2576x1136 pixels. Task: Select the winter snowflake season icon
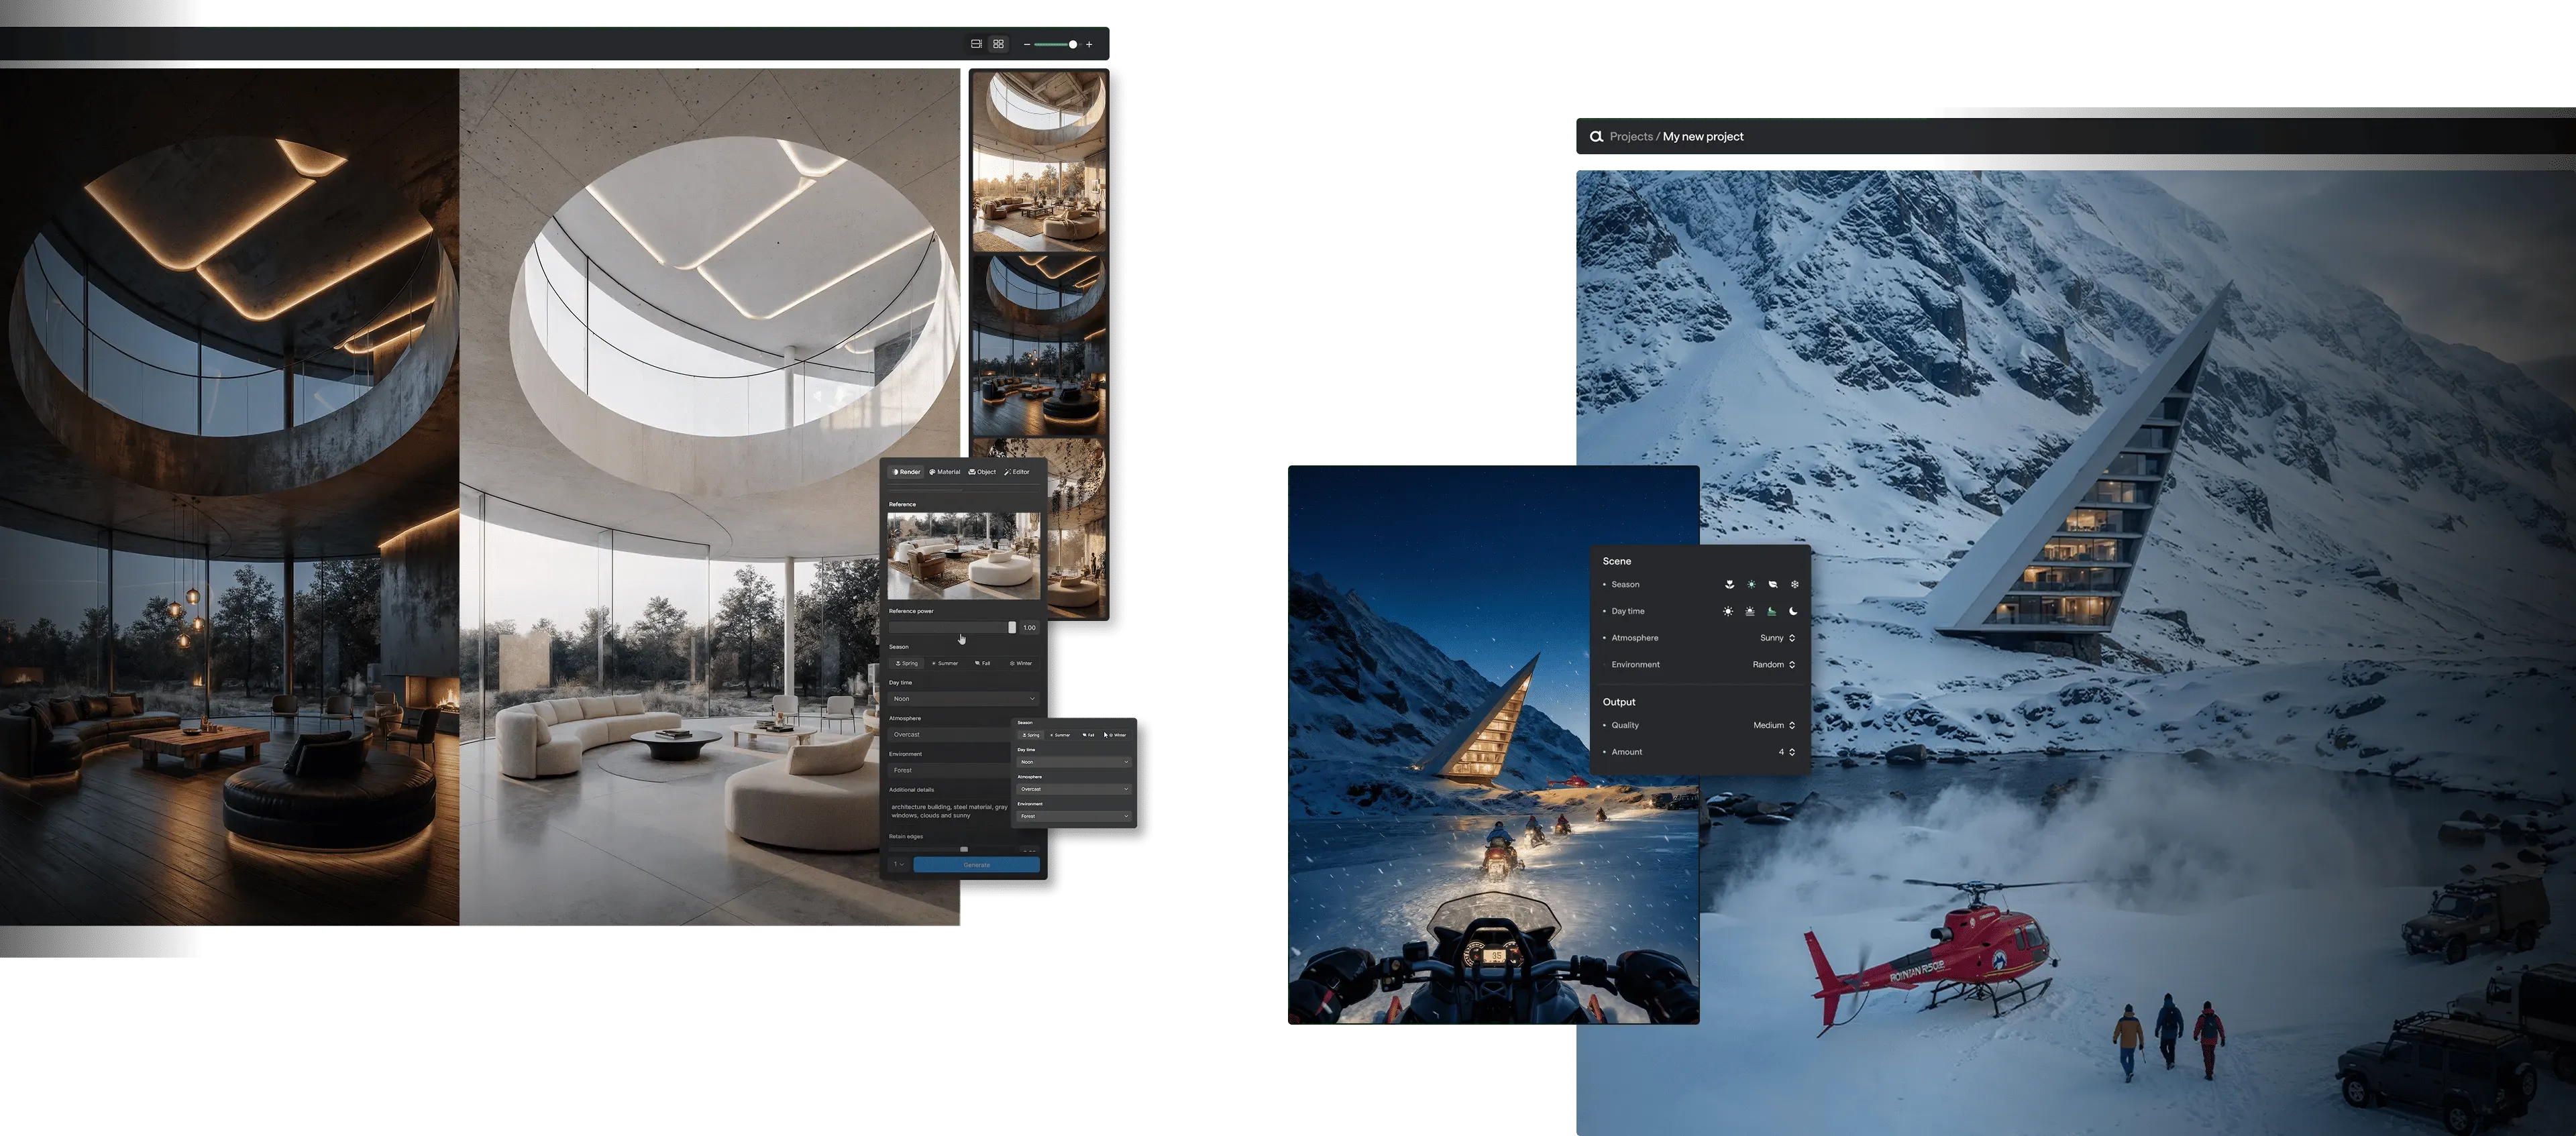pos(1794,584)
